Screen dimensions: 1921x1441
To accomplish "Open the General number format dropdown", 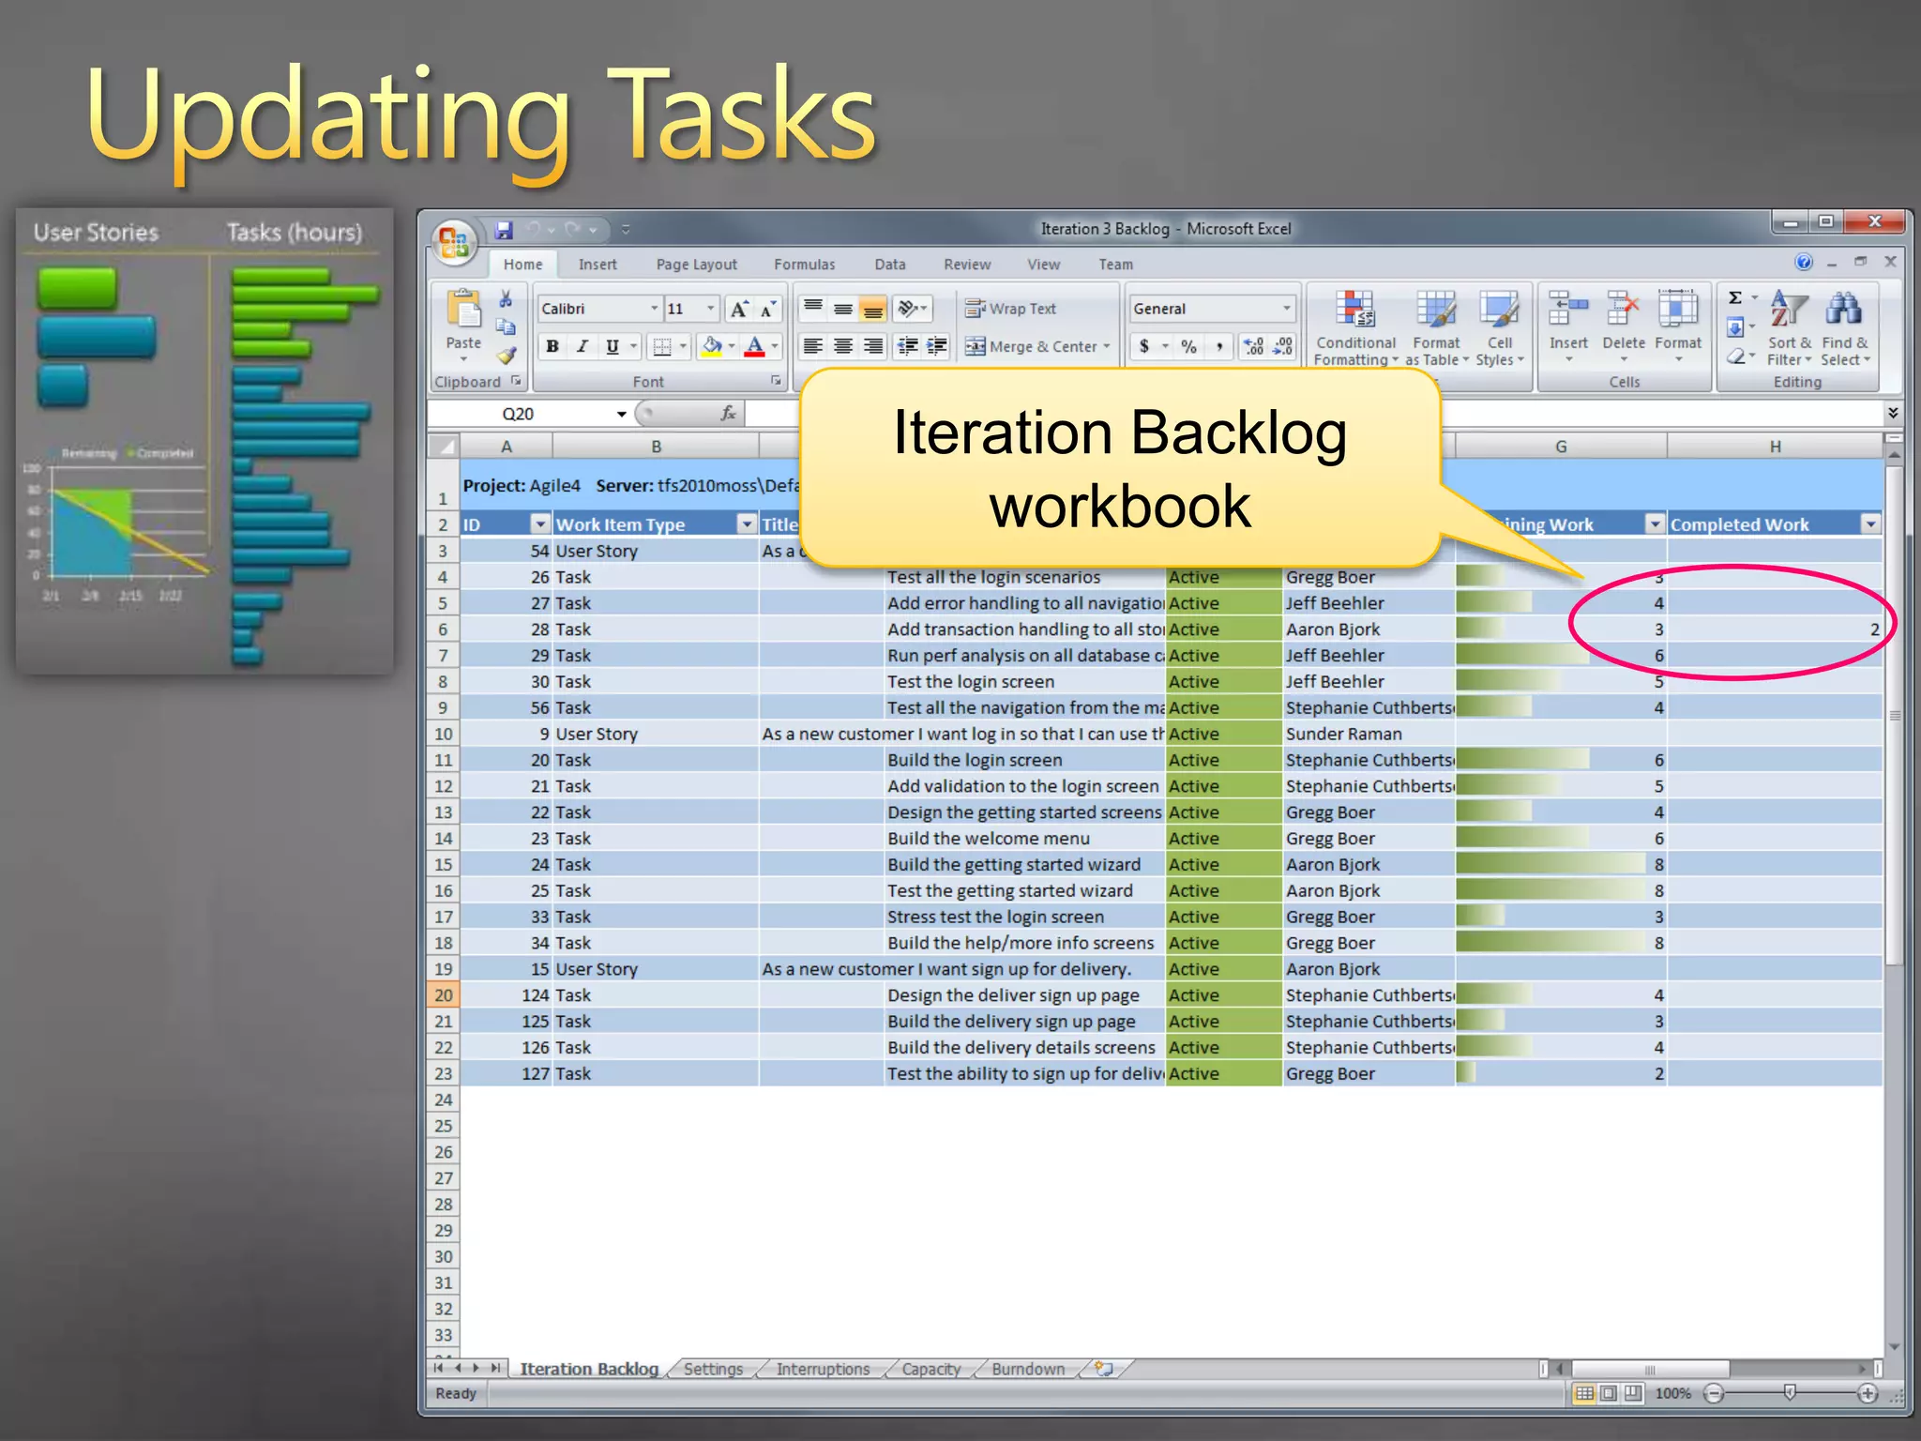I will tap(1286, 309).
